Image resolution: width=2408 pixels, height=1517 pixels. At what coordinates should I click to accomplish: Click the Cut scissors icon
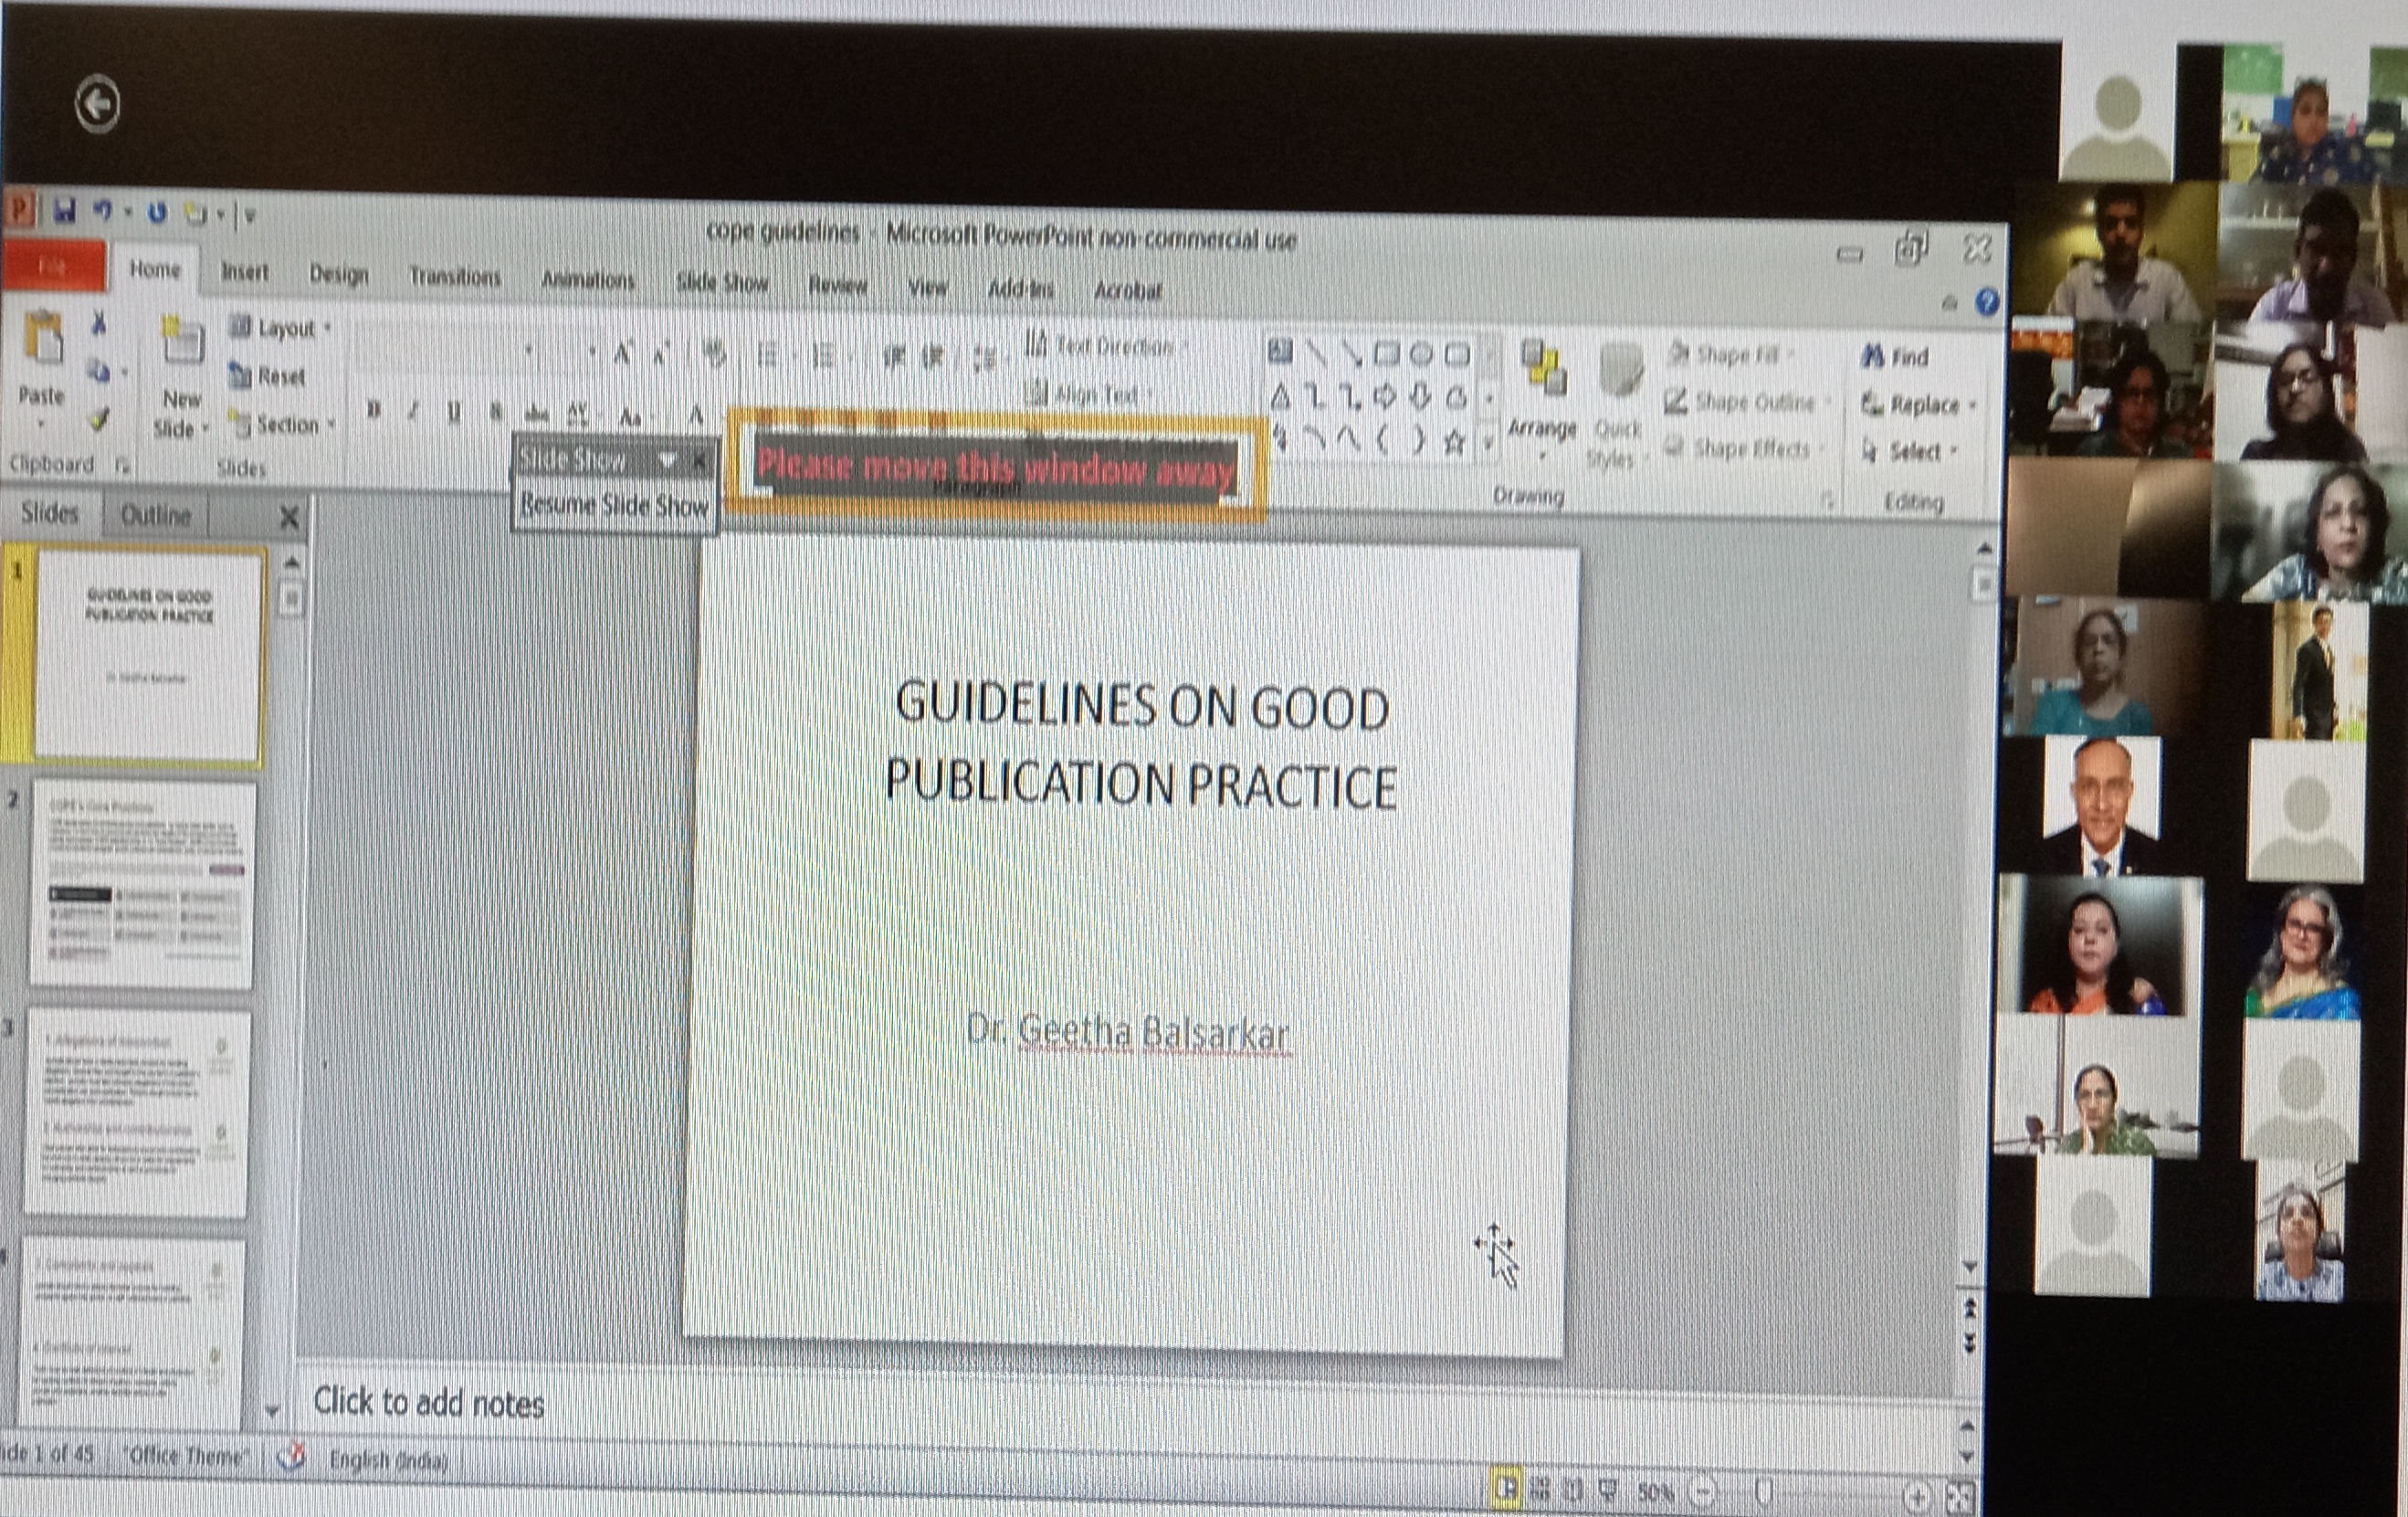tap(99, 323)
